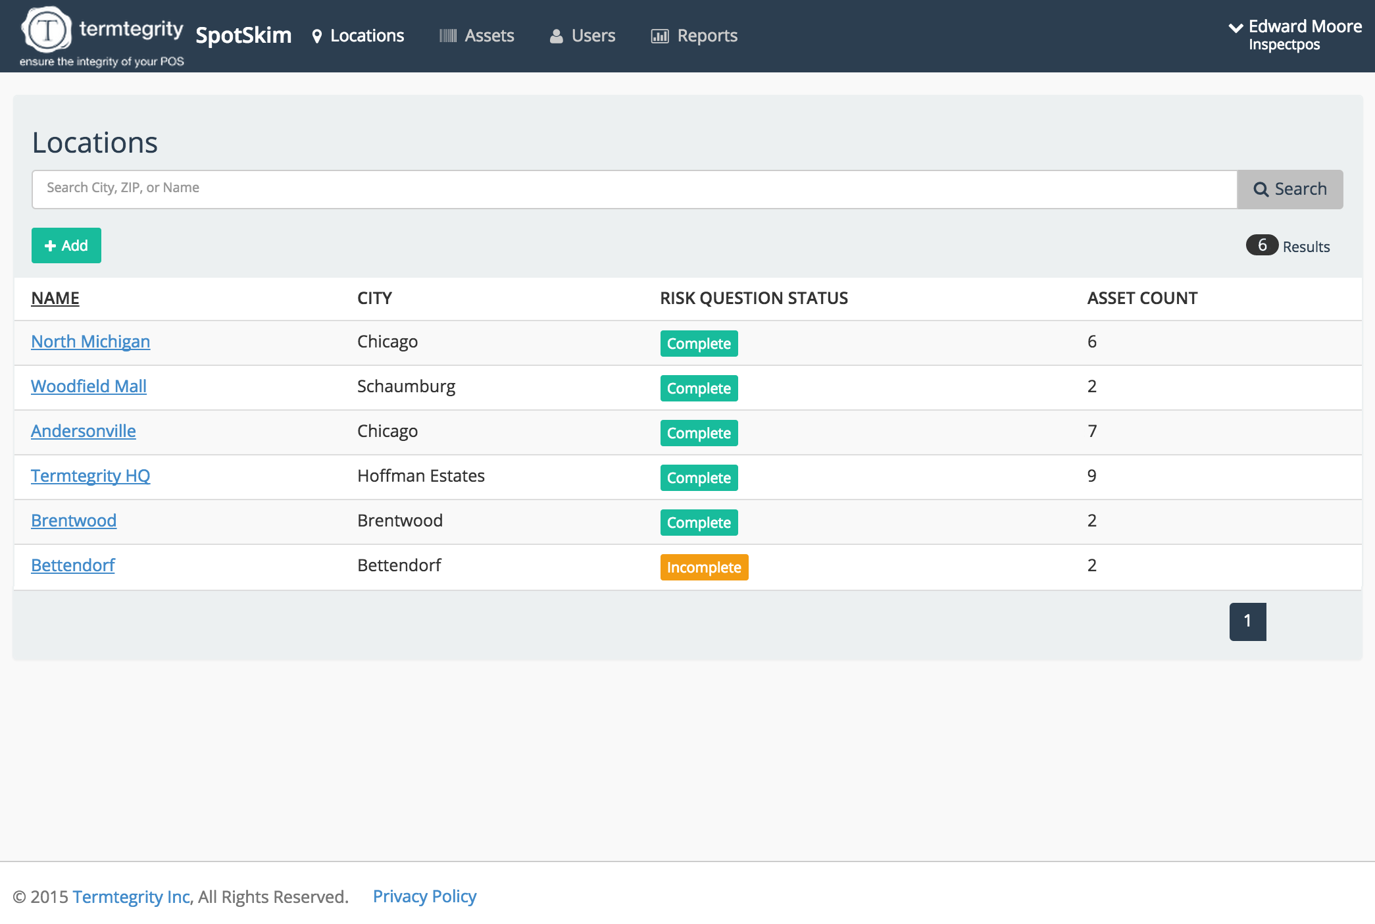Screen dimensions: 1375x924
Task: Click the Locations page heading
Action: pyautogui.click(x=95, y=143)
